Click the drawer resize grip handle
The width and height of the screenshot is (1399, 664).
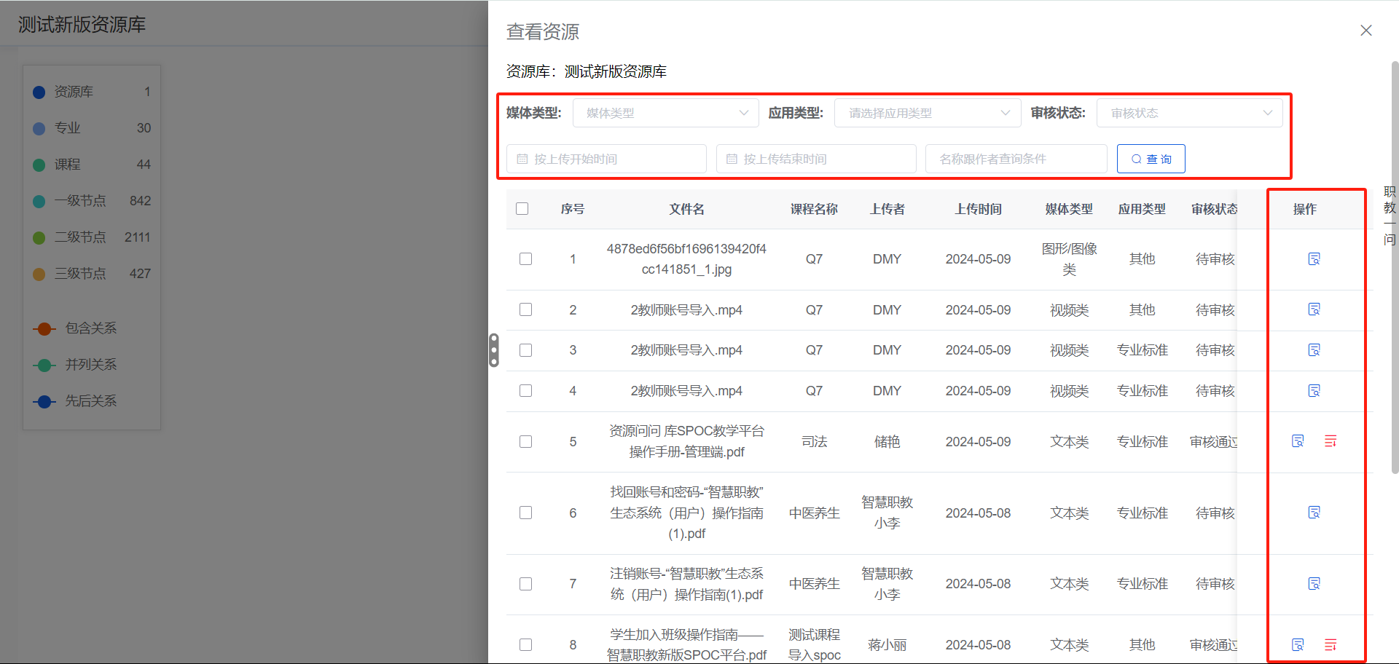(494, 350)
